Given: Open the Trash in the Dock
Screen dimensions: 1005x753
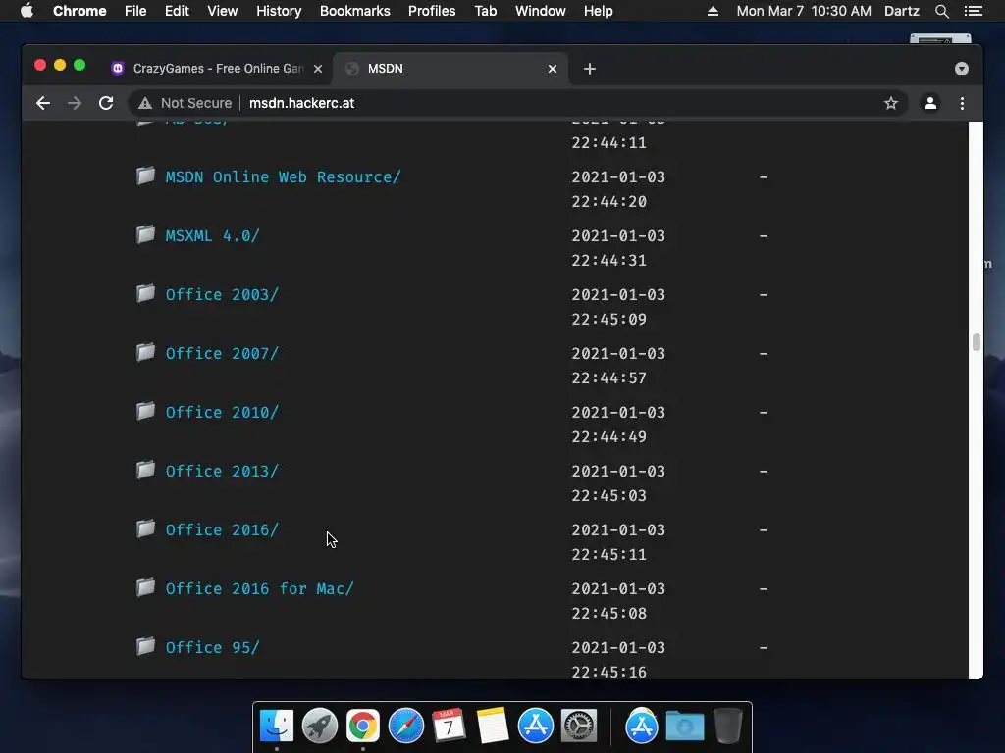Looking at the screenshot, I should pyautogui.click(x=728, y=726).
